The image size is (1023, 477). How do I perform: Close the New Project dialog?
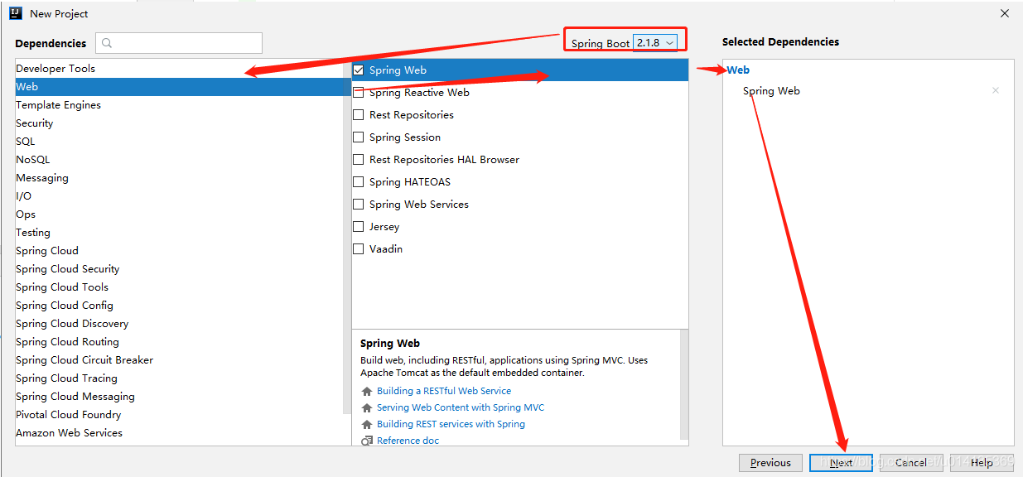(1005, 13)
